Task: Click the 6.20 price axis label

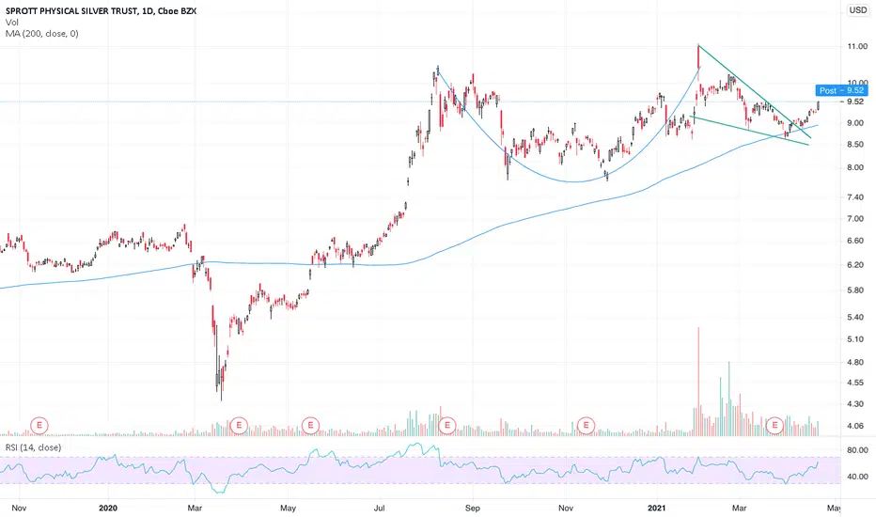Action: tap(857, 265)
